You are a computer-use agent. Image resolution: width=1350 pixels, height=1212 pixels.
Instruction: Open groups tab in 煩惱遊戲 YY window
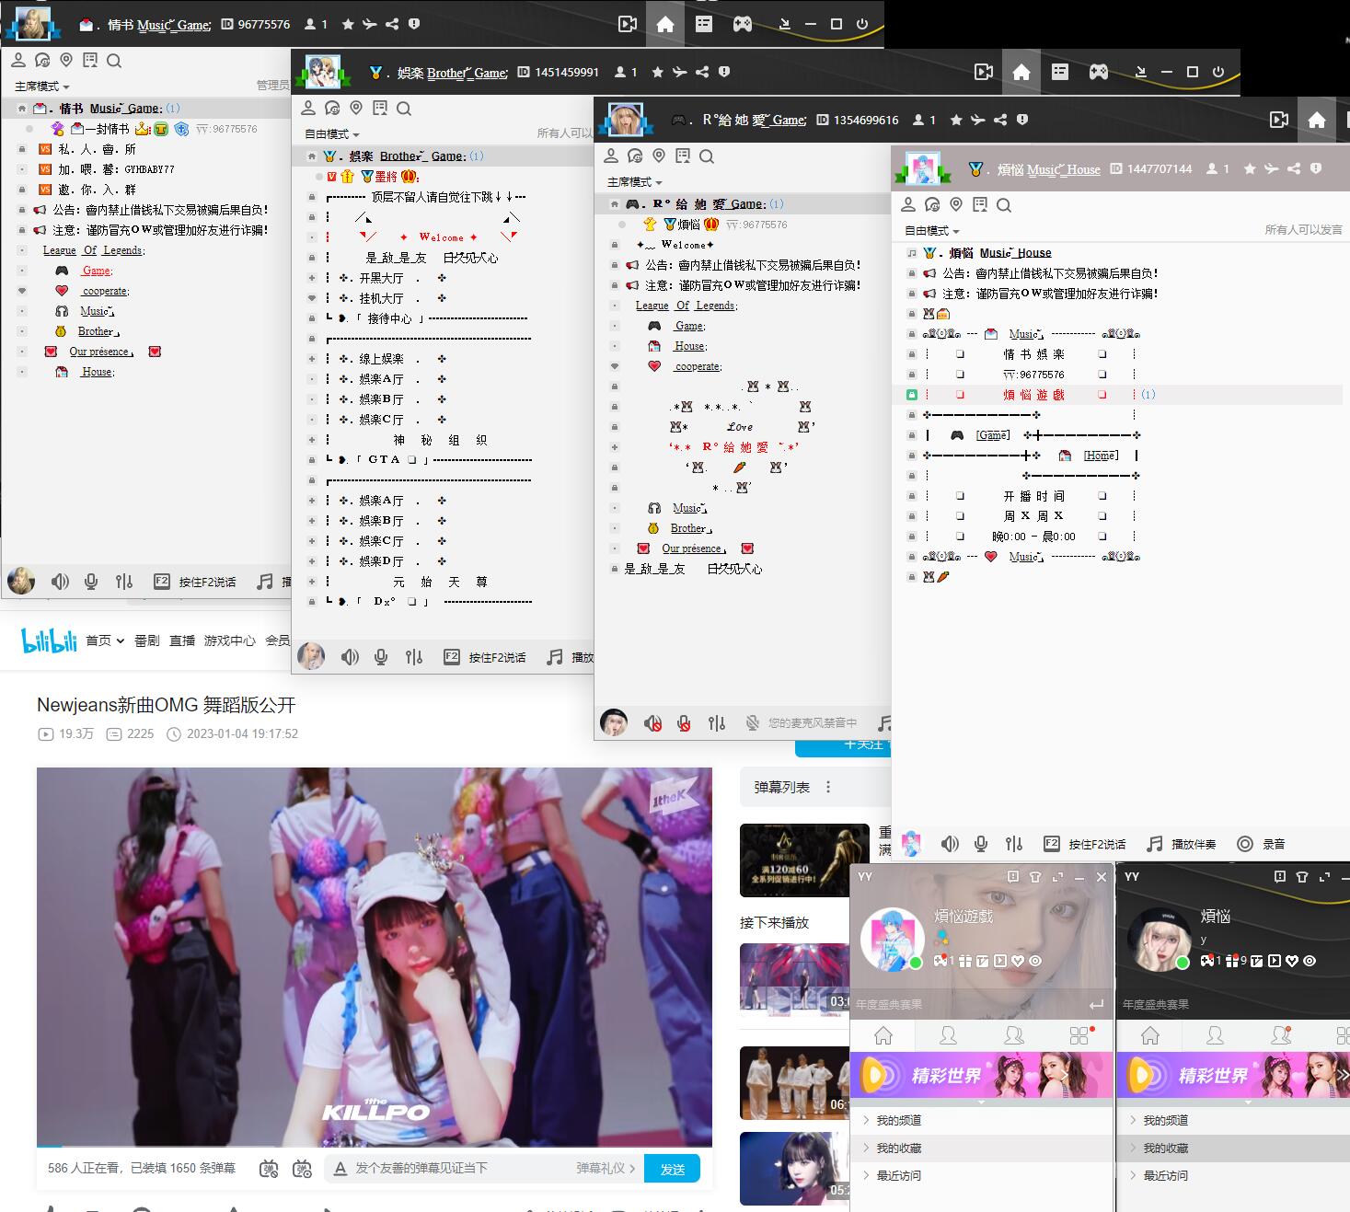[1014, 1036]
